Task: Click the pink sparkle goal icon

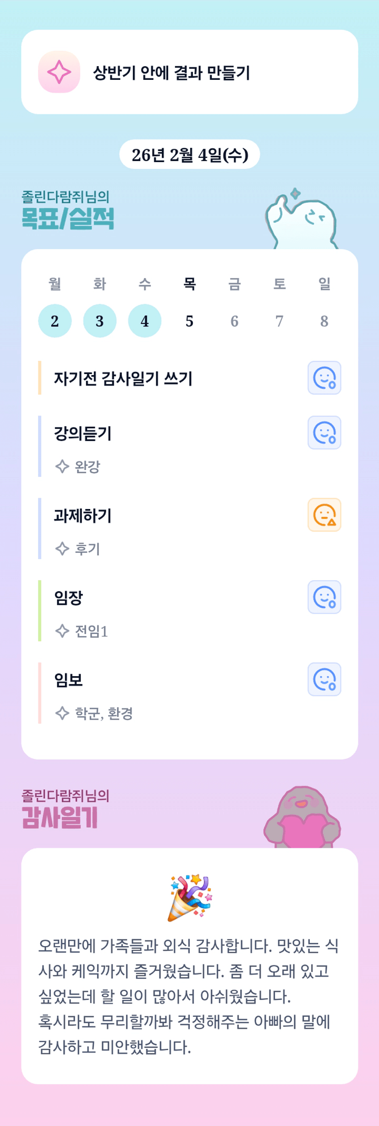Action: coord(59,72)
